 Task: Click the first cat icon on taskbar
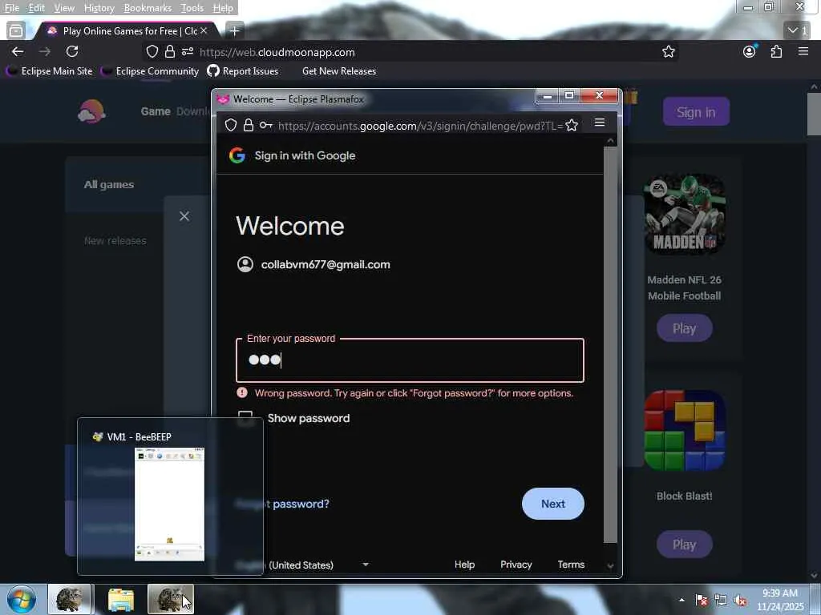pos(70,599)
